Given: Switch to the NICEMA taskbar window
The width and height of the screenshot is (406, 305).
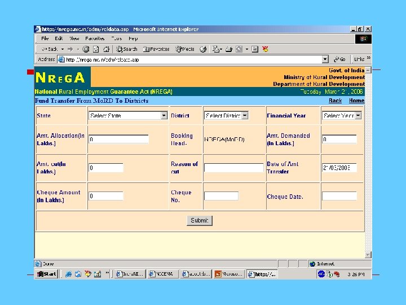Looking at the screenshot, I should 162,274.
